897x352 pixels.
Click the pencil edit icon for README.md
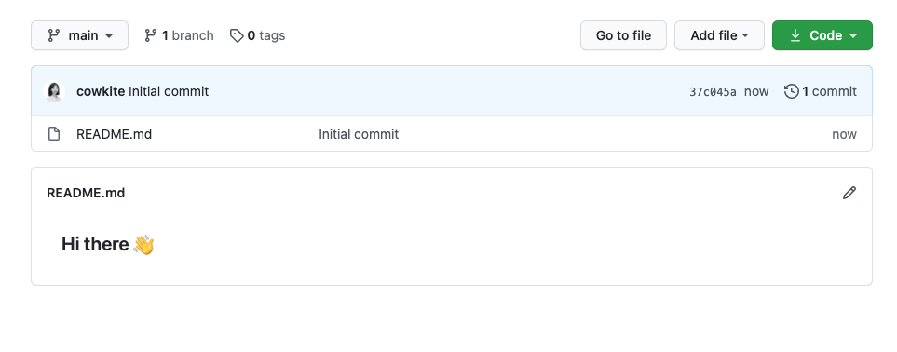click(849, 193)
